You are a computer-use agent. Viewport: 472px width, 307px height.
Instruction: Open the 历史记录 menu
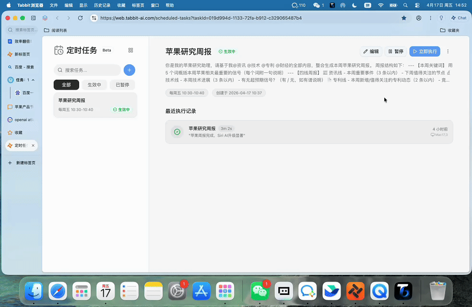click(102, 5)
